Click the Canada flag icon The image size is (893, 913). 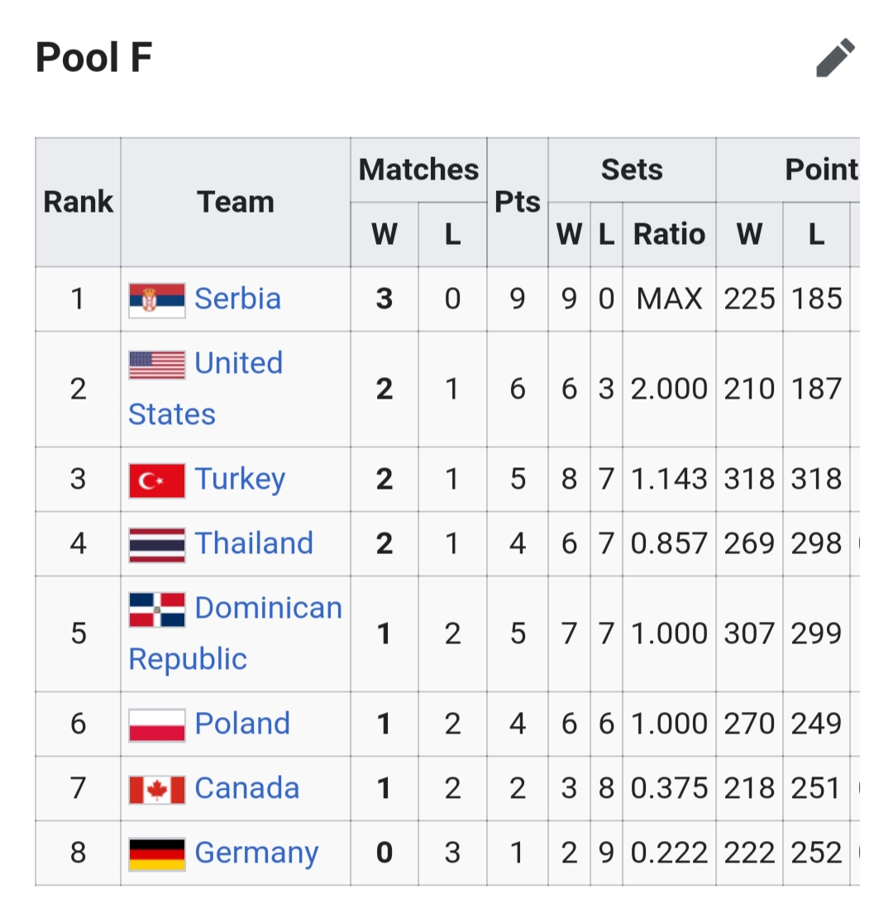point(157,789)
